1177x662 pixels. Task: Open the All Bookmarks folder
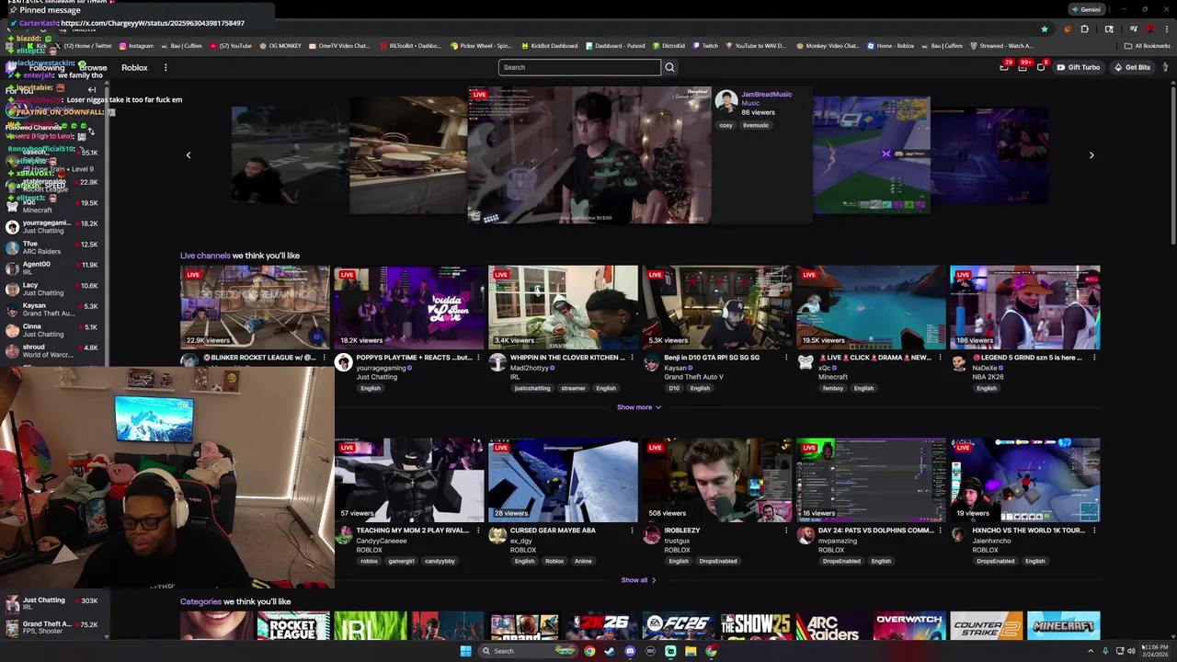[1148, 46]
